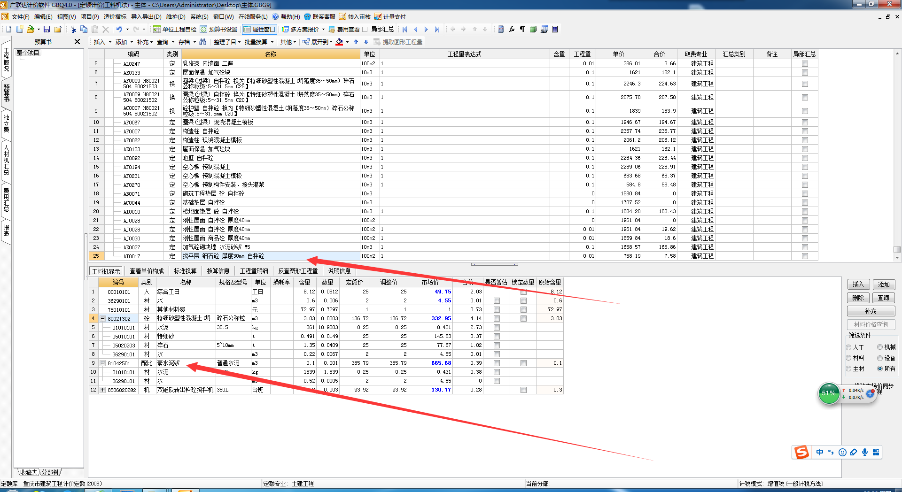Check the 局部汇总 toolbar checkbox
The height and width of the screenshot is (492, 902).
click(x=365, y=29)
